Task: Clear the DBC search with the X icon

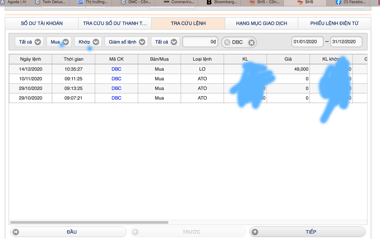Action: pos(252,43)
